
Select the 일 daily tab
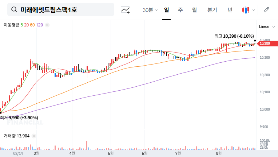[x=167, y=10]
